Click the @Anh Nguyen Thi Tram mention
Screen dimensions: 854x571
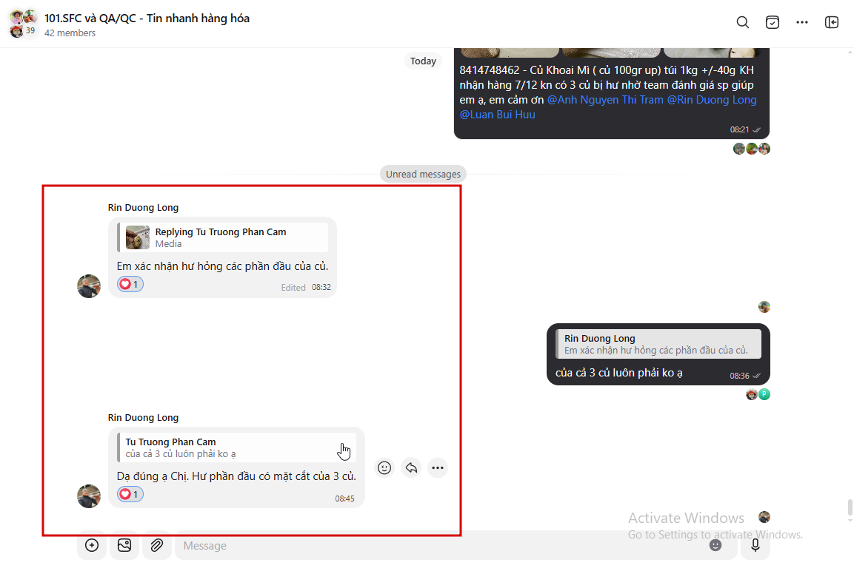(605, 100)
